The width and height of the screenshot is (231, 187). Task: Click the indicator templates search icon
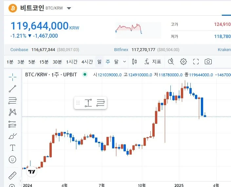171,62
